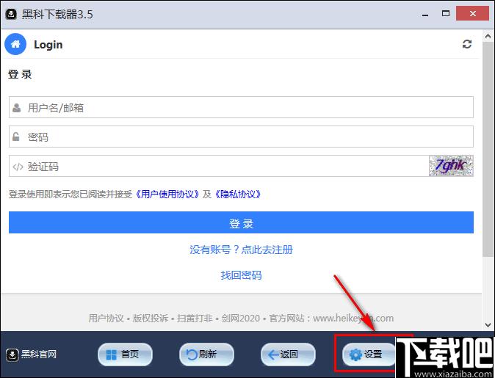Click in the 用户名/邮箱 username field
495x378 pixels.
coord(241,107)
